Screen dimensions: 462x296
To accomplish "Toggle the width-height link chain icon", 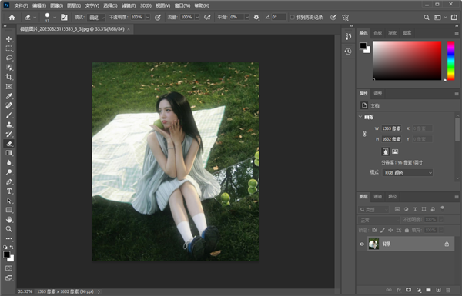I will 364,134.
